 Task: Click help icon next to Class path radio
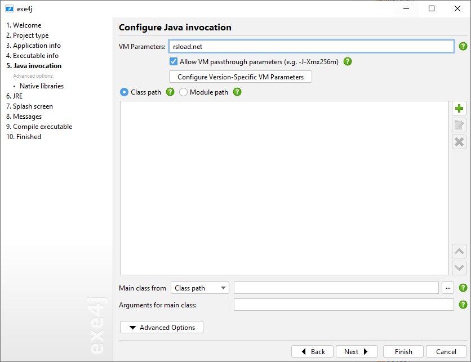point(170,92)
